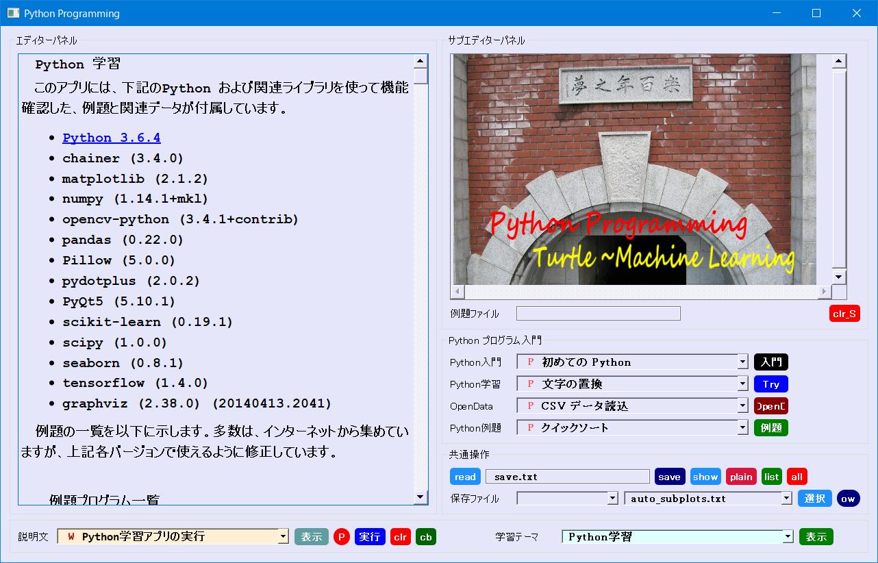Click editor panel scroll up arrow
This screenshot has height=563, width=878.
point(421,62)
